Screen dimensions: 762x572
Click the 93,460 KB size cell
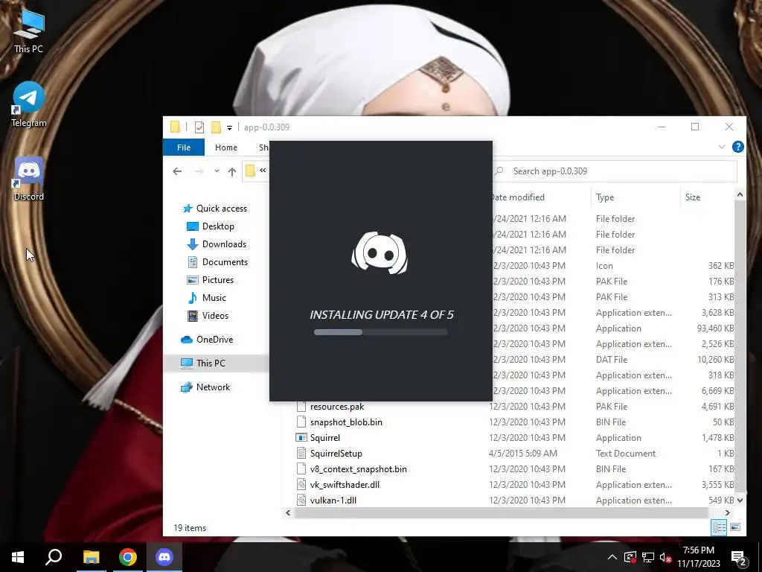(x=715, y=328)
